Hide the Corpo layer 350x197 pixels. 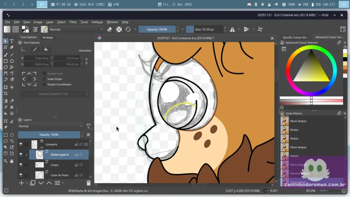[x=21, y=165]
